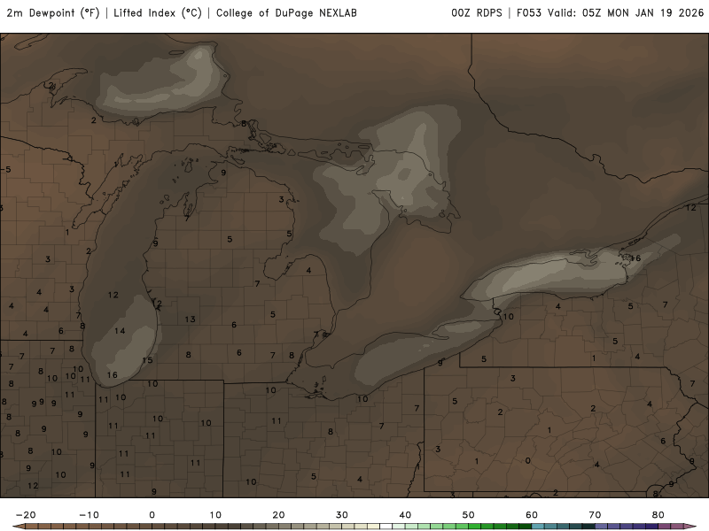The image size is (709, 531).
Task: Click the 70 label on the color scale
Action: (x=595, y=515)
